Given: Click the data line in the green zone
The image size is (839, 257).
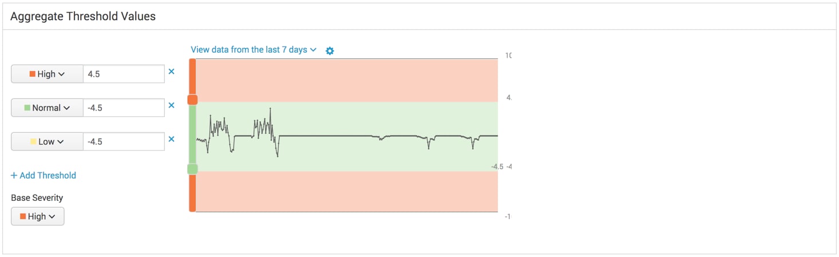Looking at the screenshot, I should 326,136.
